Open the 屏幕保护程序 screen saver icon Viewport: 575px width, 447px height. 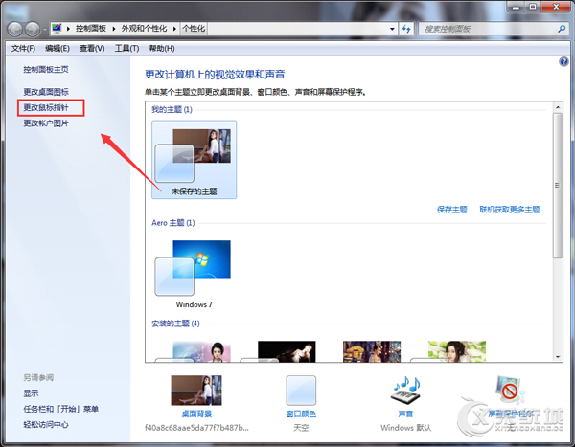tap(510, 391)
